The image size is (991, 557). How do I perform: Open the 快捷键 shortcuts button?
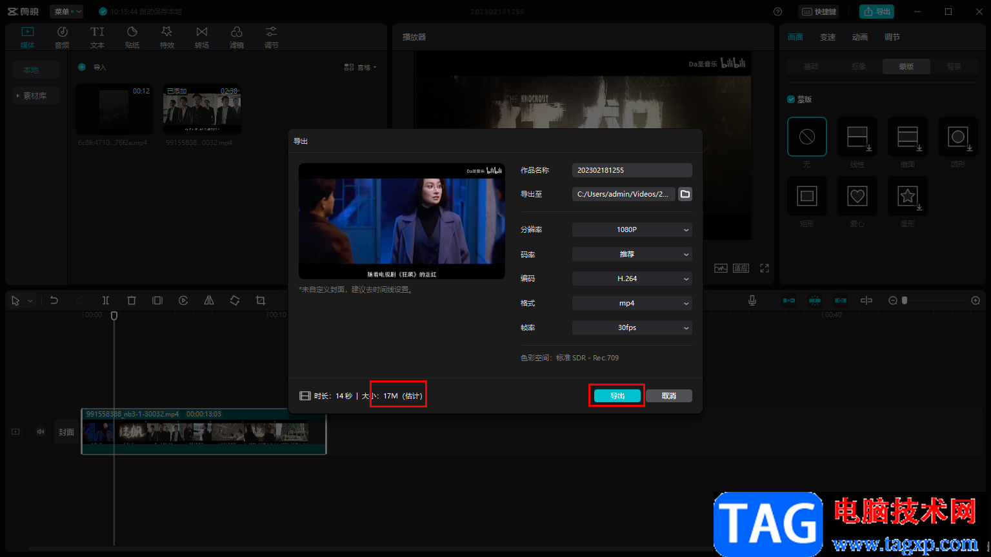click(x=819, y=12)
